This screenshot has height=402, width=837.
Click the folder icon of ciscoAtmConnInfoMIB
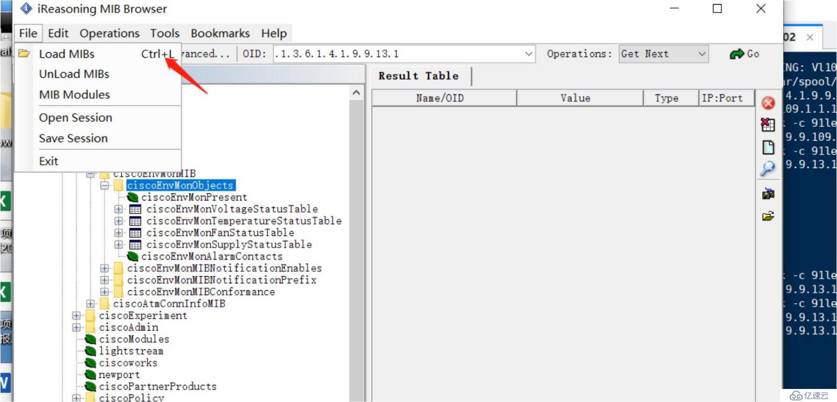point(105,304)
